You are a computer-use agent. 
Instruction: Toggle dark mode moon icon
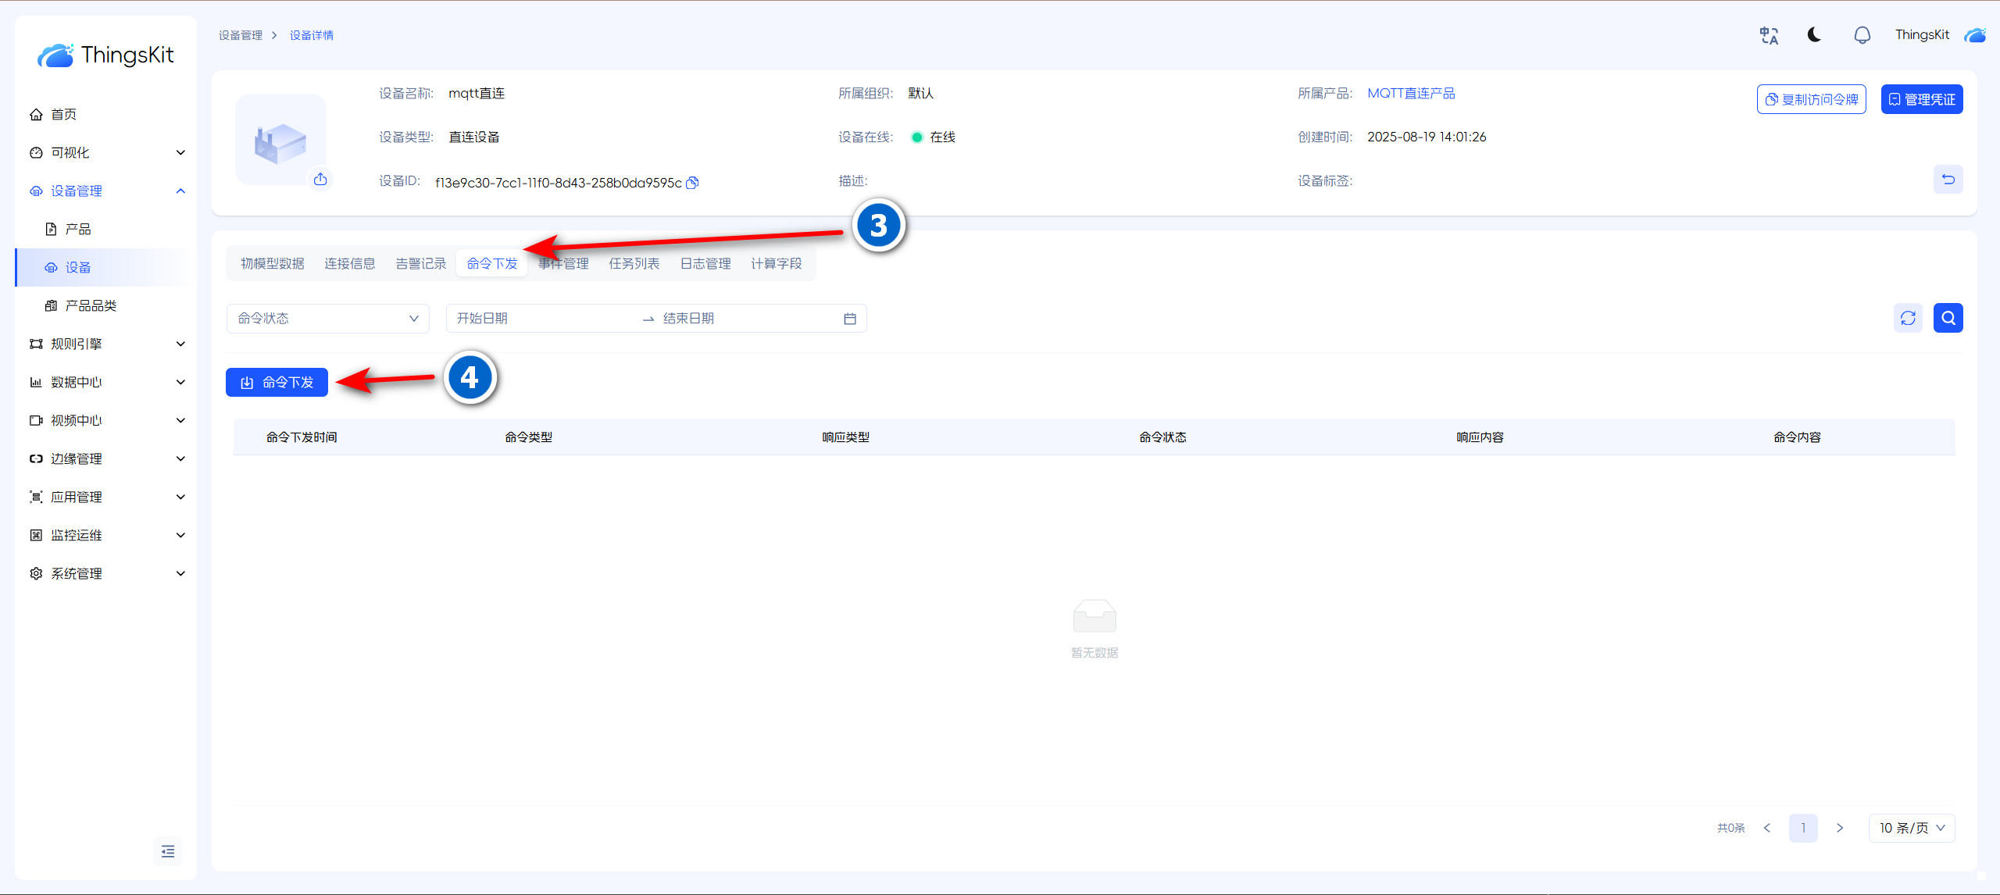(1814, 35)
